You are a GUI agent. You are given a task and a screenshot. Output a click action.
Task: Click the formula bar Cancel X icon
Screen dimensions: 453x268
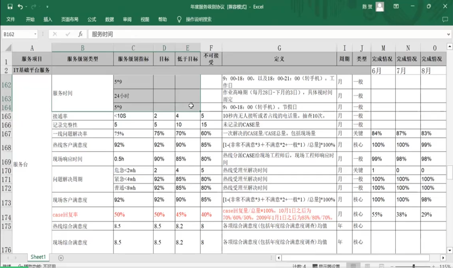tap(55, 34)
